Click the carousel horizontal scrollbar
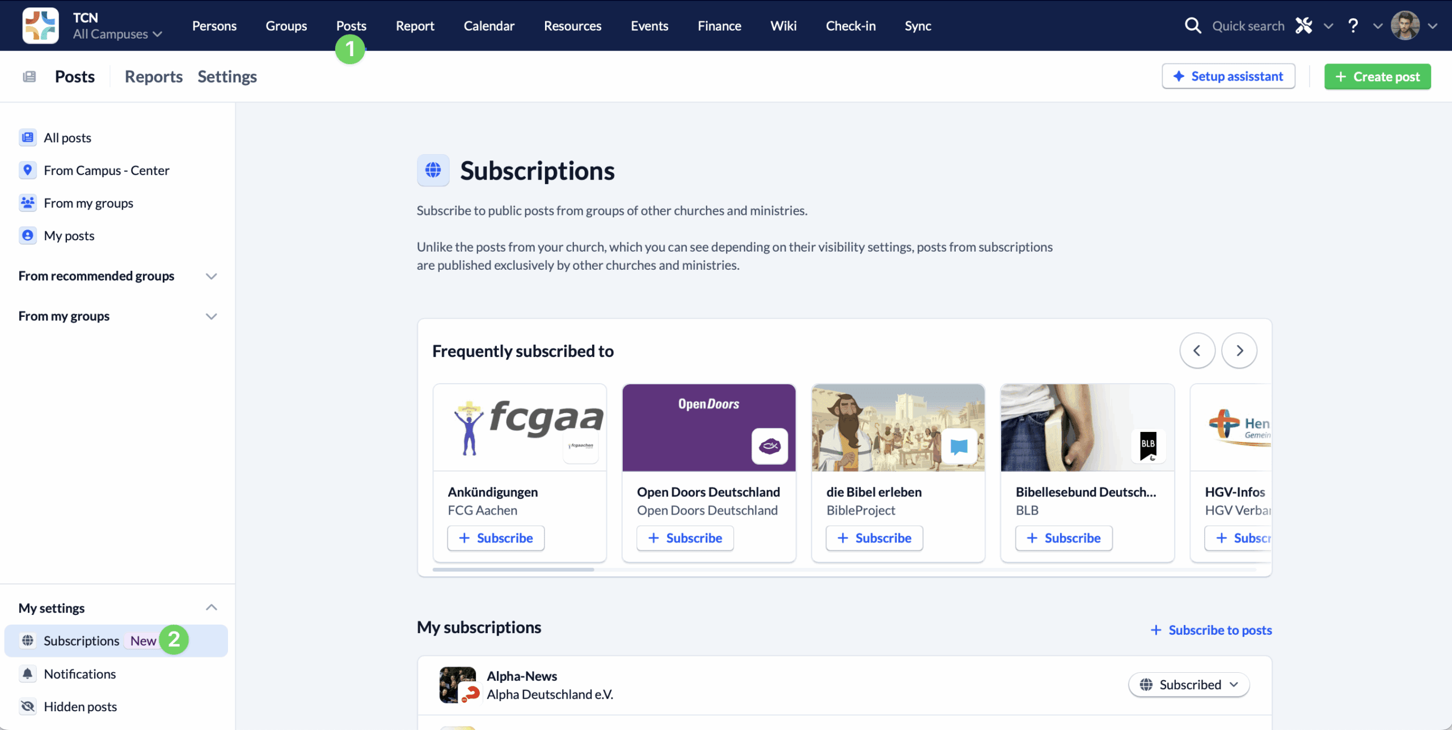The width and height of the screenshot is (1452, 730). tap(513, 569)
